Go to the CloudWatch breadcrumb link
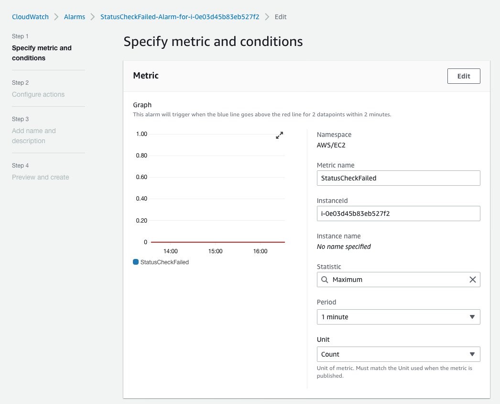The width and height of the screenshot is (500, 404). pos(30,17)
